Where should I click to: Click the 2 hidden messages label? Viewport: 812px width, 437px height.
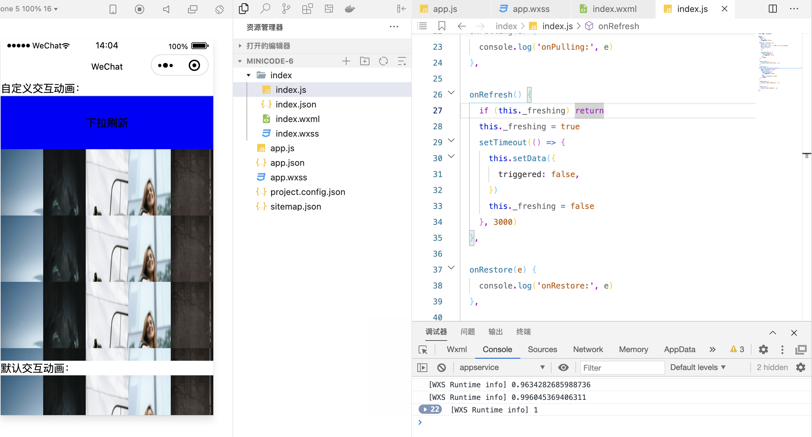point(772,367)
